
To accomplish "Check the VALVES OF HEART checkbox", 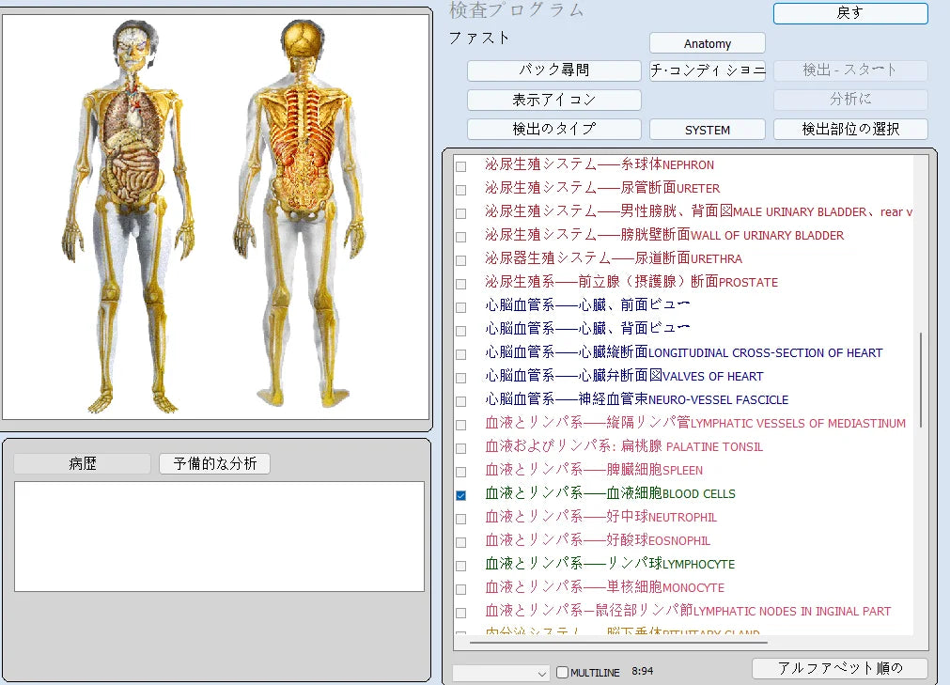I will [460, 378].
